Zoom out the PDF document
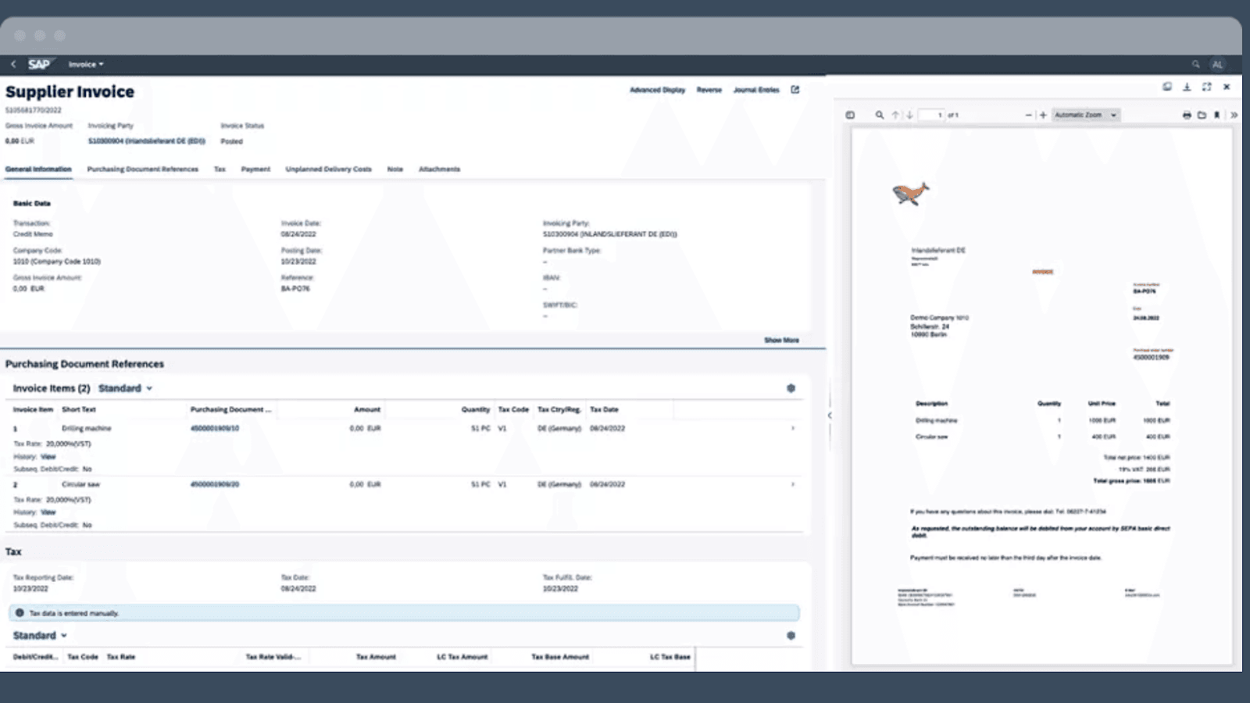1250x703 pixels. click(x=1028, y=115)
